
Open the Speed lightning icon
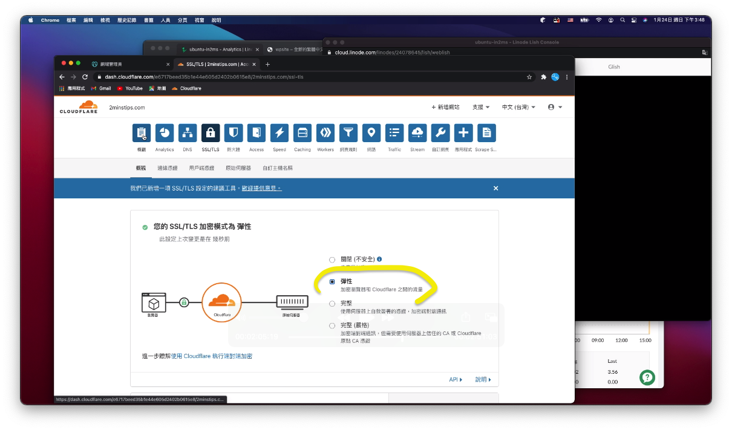click(279, 132)
